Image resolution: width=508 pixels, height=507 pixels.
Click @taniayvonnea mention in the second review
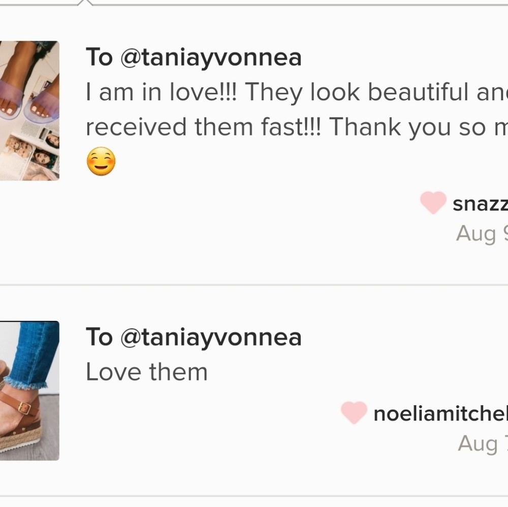coord(211,337)
